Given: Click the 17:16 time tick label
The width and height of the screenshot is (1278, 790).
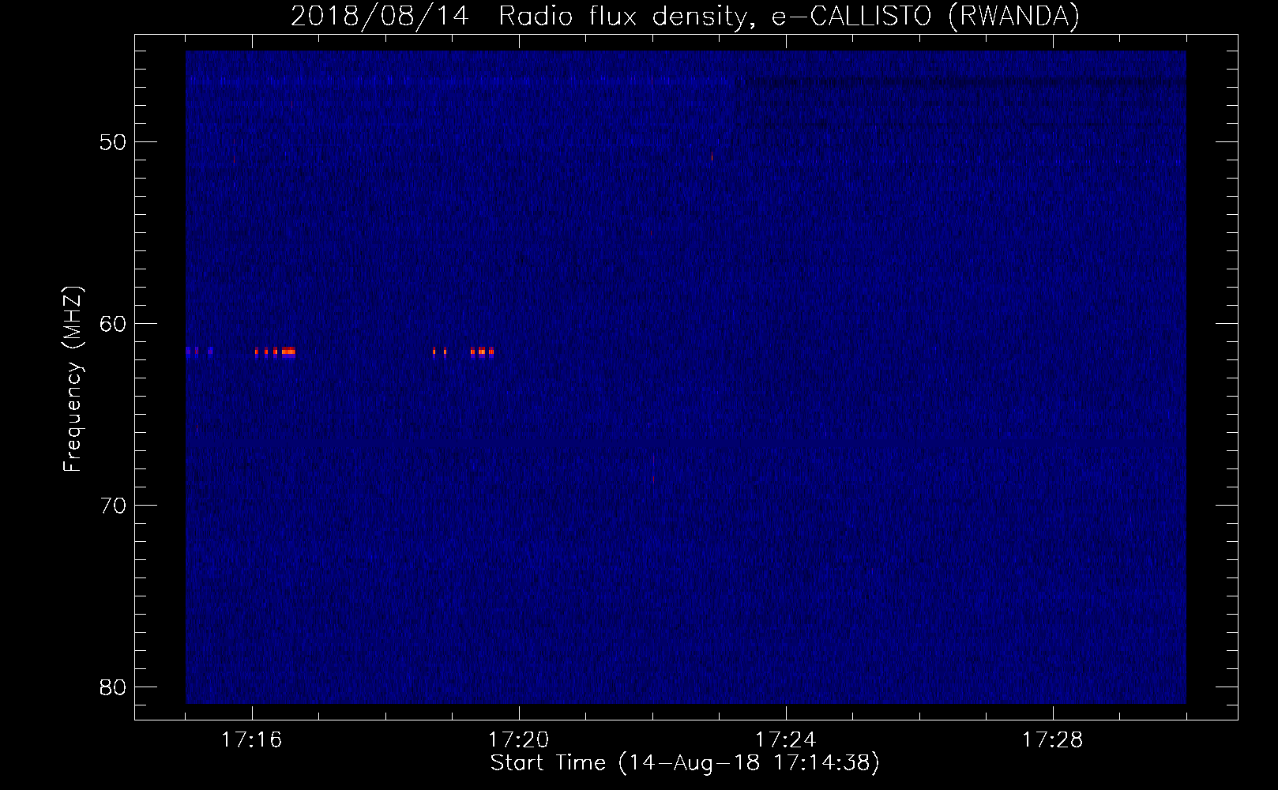Looking at the screenshot, I should tap(252, 740).
